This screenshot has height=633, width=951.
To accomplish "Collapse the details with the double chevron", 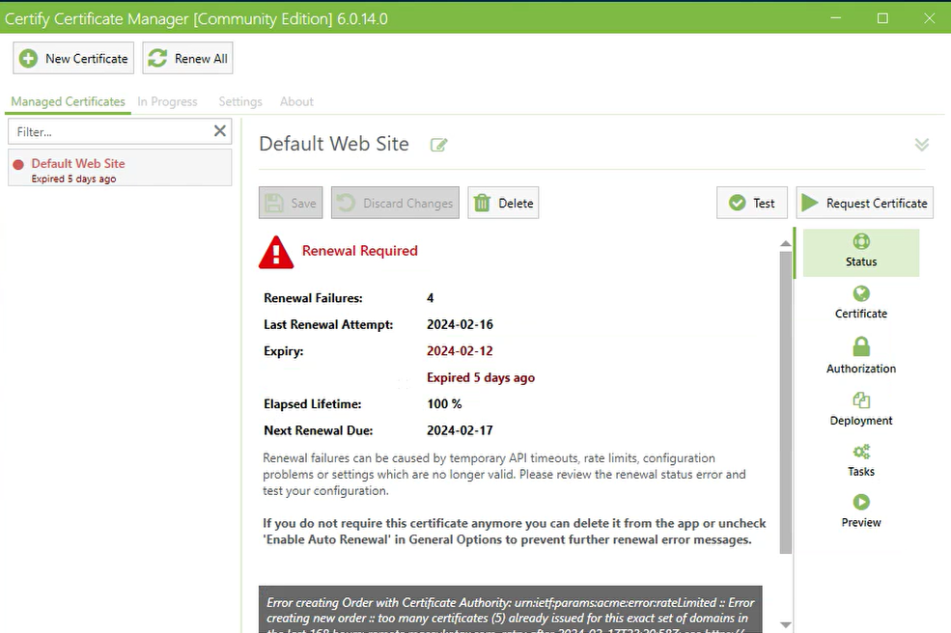I will (x=921, y=143).
